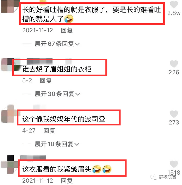182x185 pixels.
Task: Tap the heart above the 1518 count
Action: pyautogui.click(x=174, y=164)
